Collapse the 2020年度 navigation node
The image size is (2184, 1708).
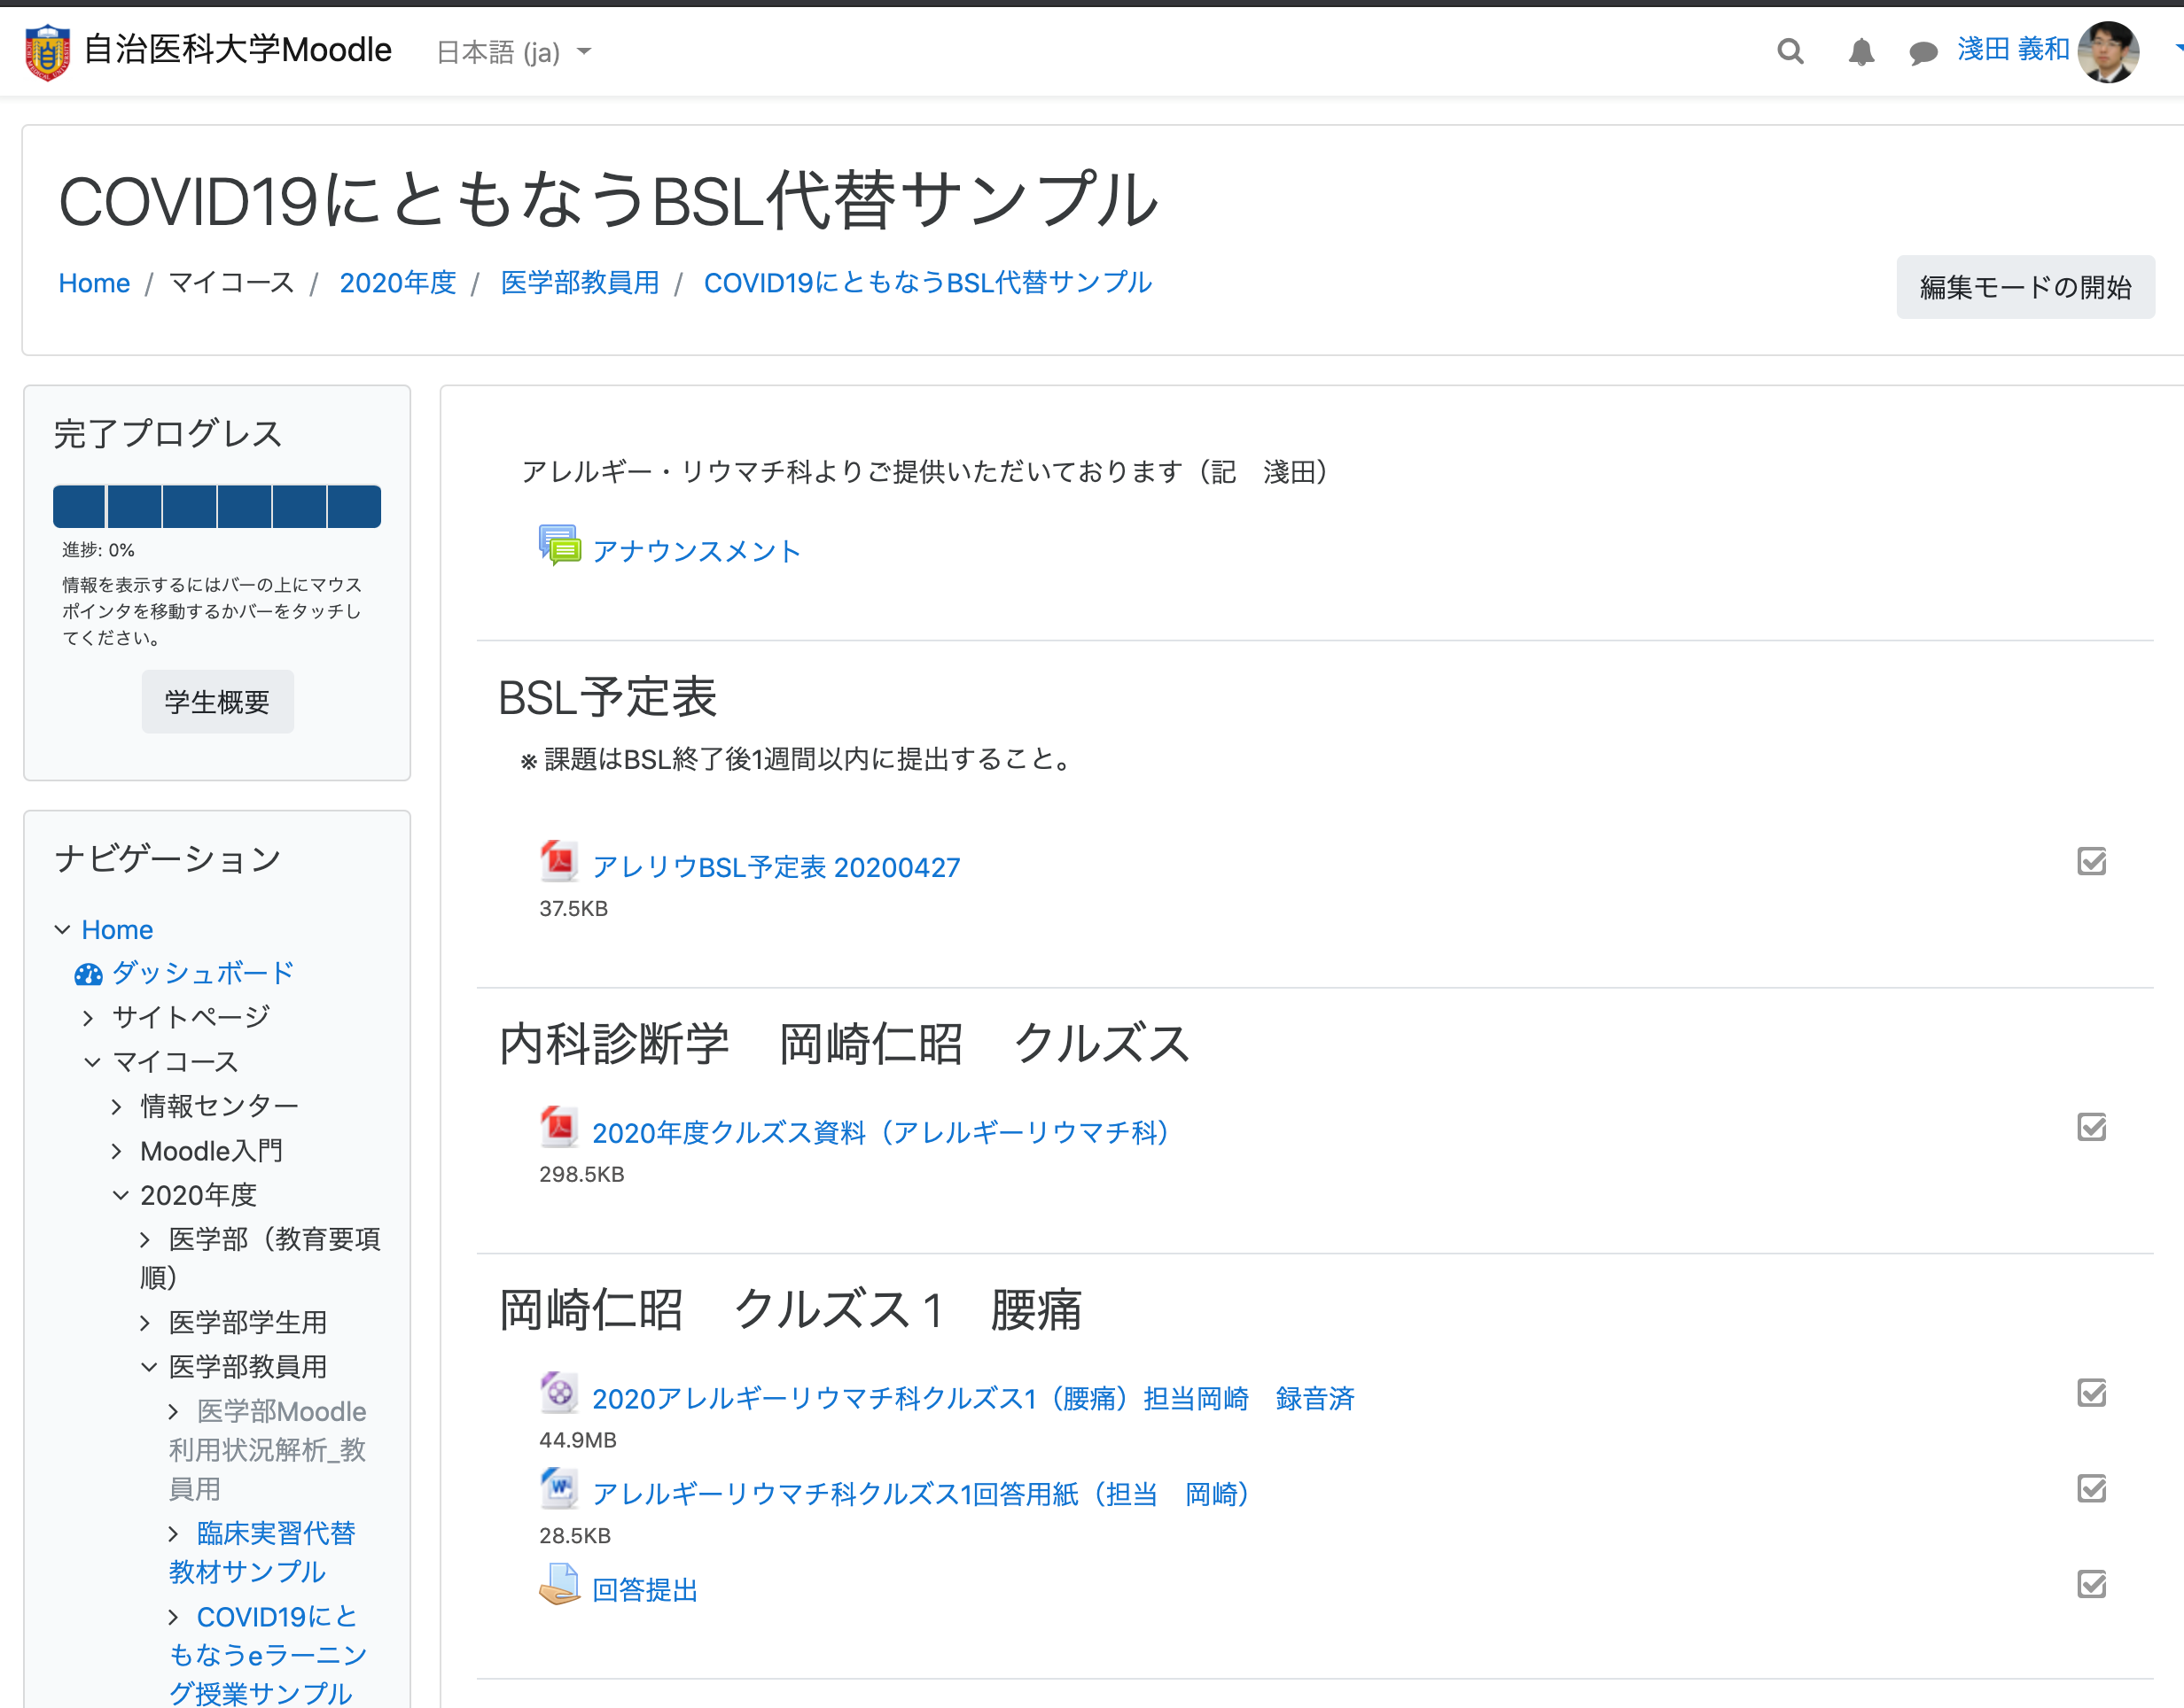[x=120, y=1195]
